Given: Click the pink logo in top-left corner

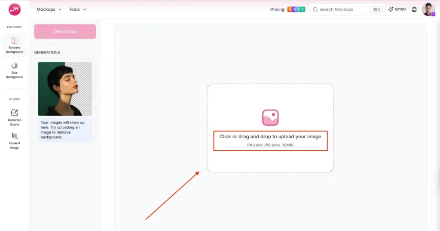Looking at the screenshot, I should pos(15,9).
